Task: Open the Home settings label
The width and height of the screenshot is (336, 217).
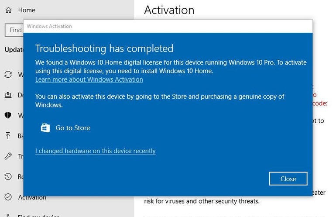Action: (27, 10)
